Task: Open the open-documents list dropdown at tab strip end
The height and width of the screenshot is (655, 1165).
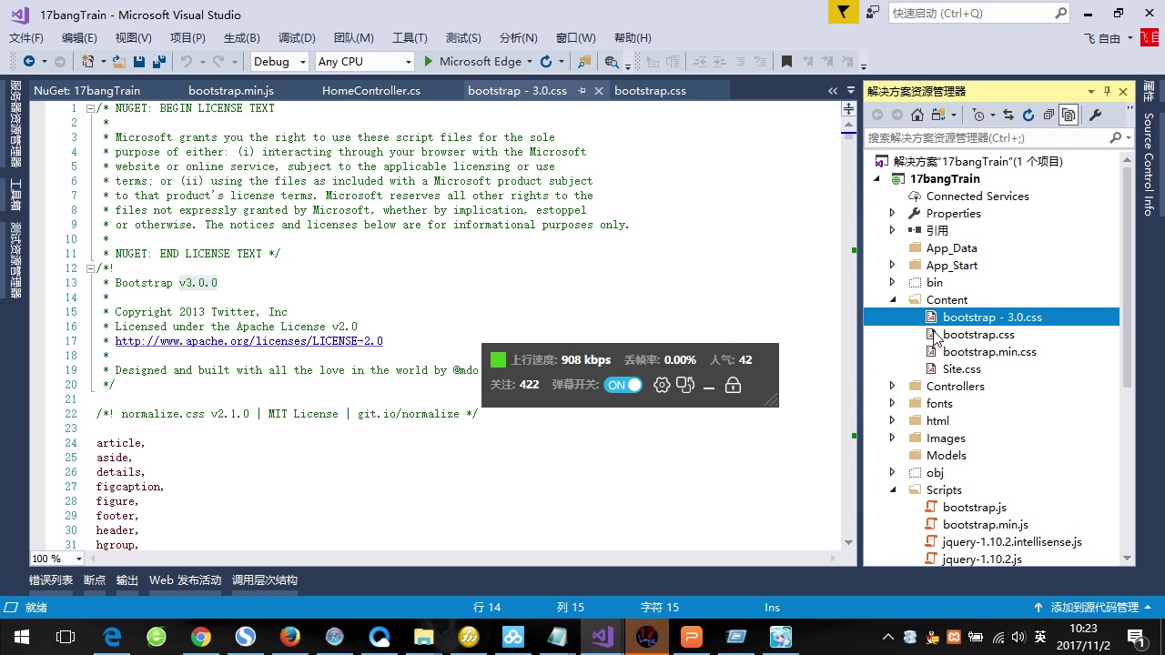Action: pyautogui.click(x=850, y=91)
